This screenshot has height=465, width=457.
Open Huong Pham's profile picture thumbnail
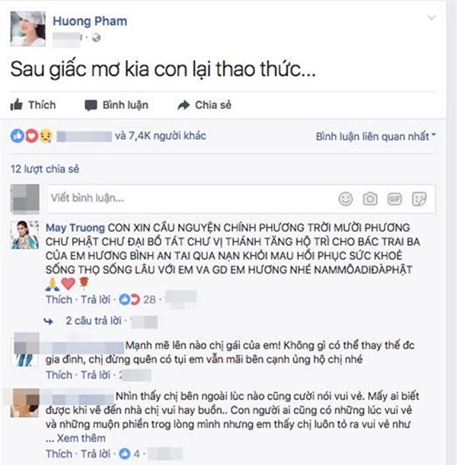coord(28,29)
